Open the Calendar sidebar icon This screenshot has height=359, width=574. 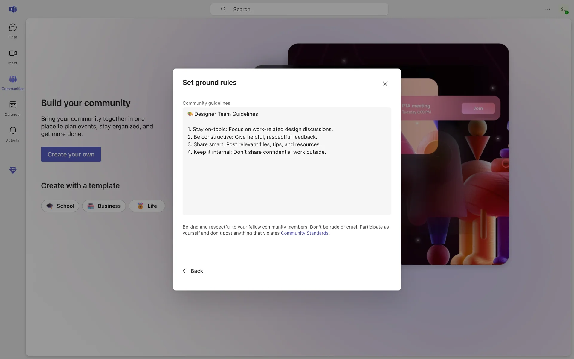(x=13, y=105)
